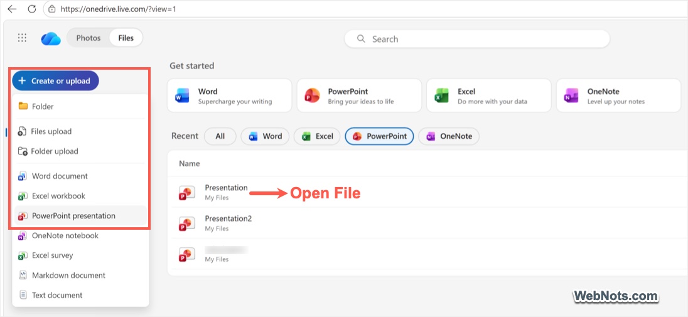
Task: Click the Search input field
Action: [477, 39]
